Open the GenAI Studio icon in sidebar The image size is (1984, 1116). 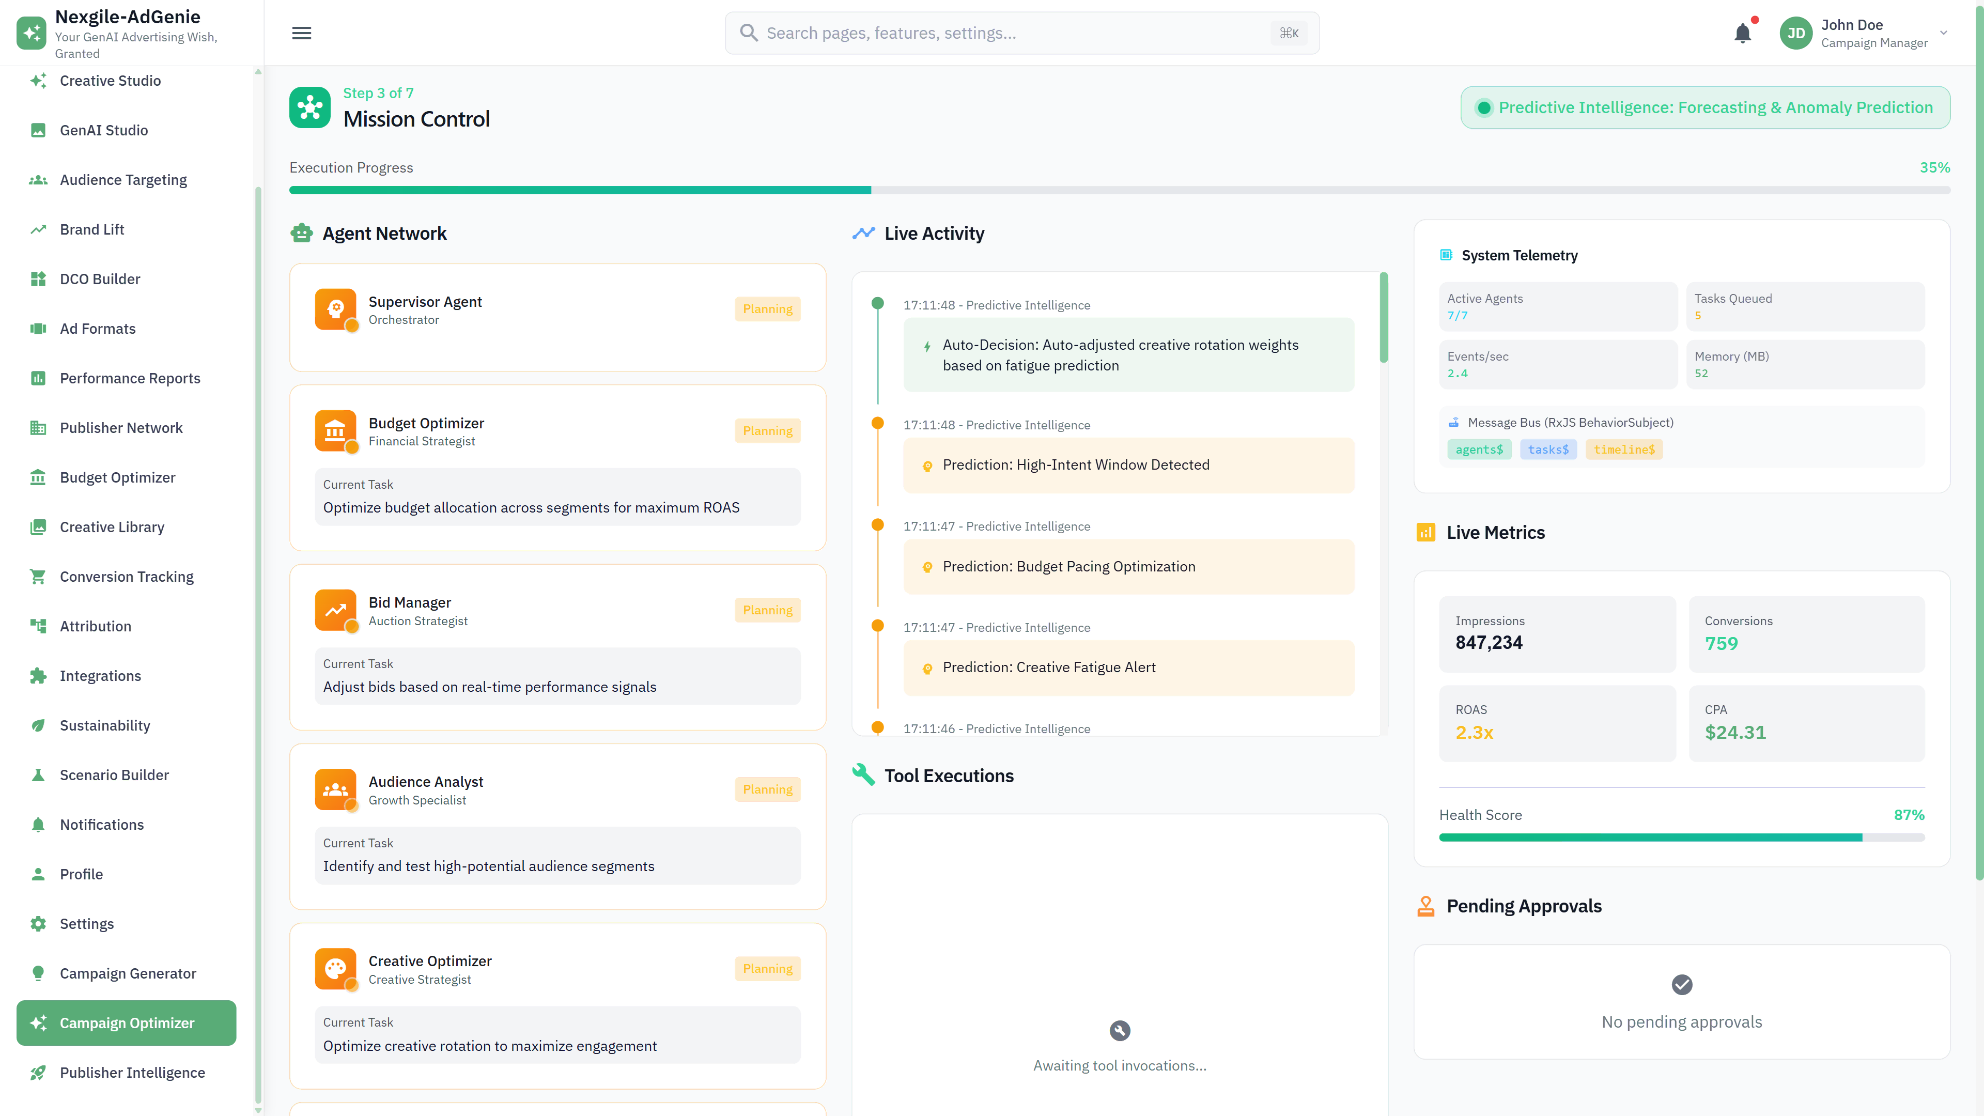38,129
